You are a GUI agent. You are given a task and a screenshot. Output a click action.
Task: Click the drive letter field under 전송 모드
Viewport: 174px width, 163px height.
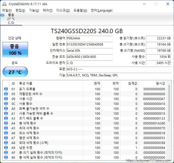89,63
